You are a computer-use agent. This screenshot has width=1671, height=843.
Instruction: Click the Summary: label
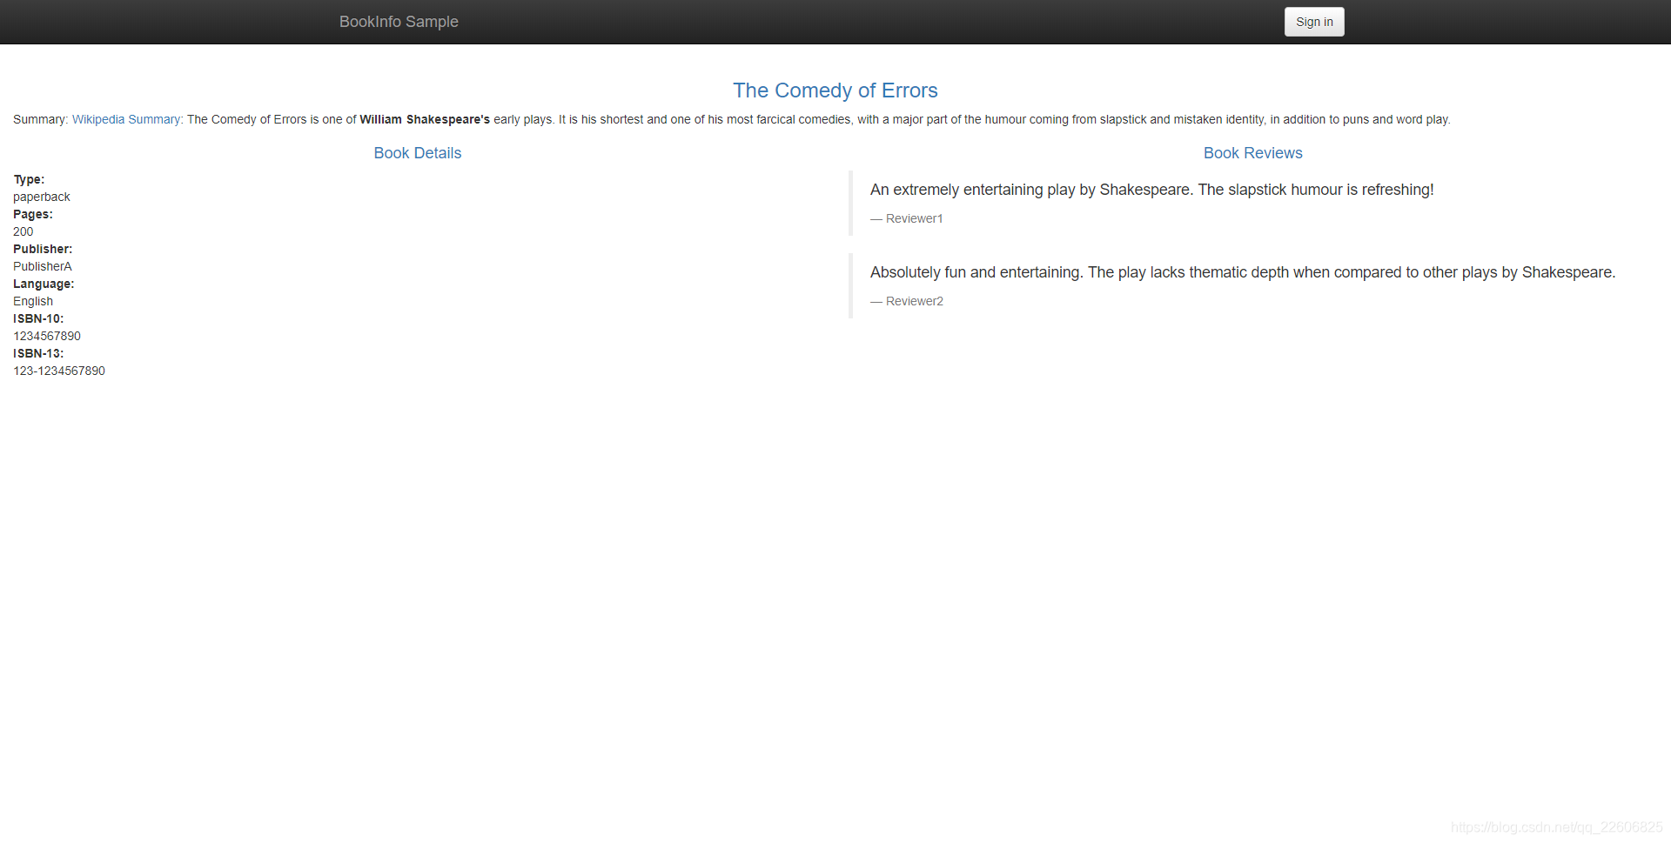41,119
